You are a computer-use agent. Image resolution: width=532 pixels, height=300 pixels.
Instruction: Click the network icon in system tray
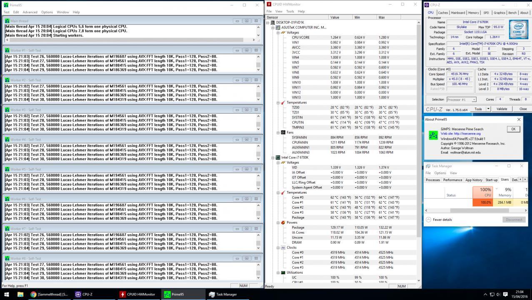click(x=492, y=294)
